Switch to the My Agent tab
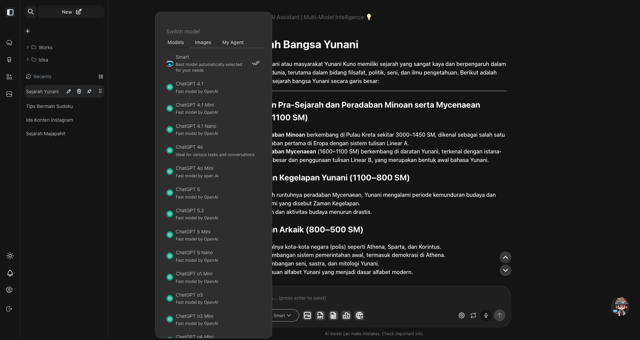This screenshot has width=640, height=340. (233, 42)
